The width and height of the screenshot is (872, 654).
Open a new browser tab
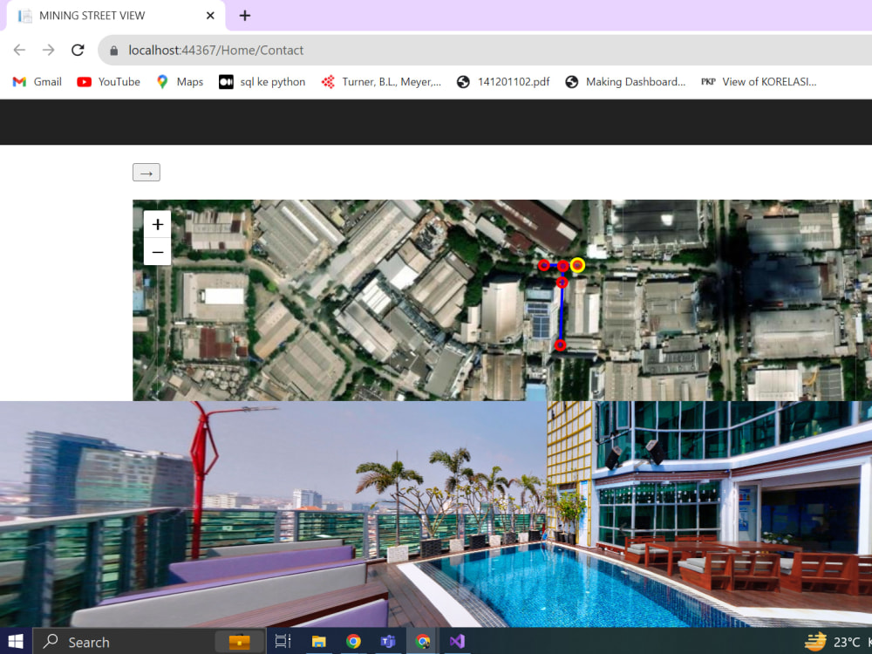pos(245,16)
